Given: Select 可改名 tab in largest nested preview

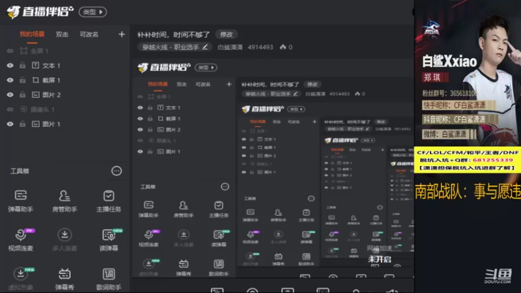Looking at the screenshot, I should (x=203, y=85).
